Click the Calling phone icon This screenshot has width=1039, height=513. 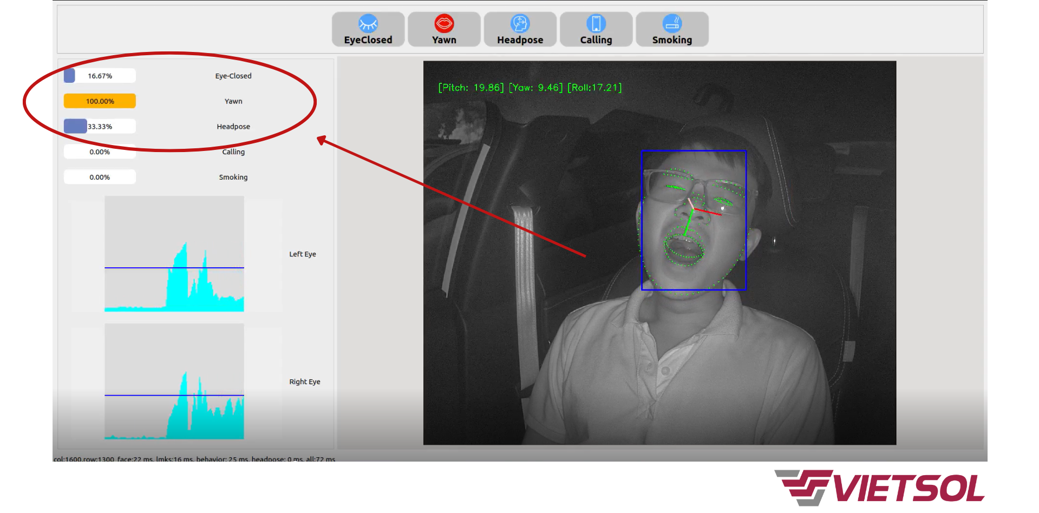596,23
